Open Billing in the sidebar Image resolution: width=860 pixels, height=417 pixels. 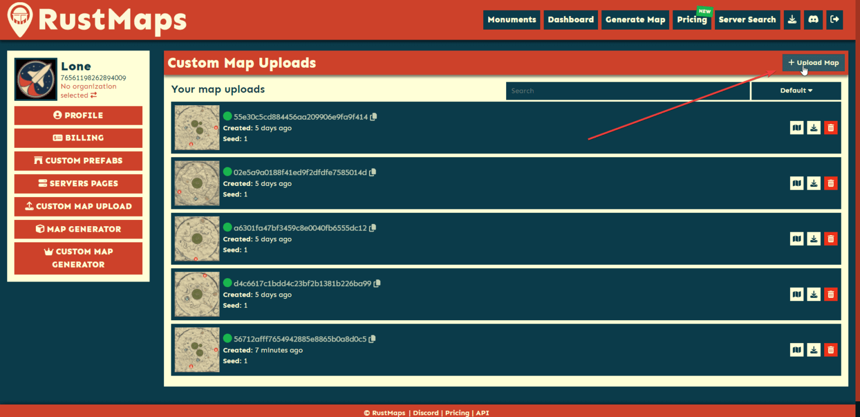point(78,138)
